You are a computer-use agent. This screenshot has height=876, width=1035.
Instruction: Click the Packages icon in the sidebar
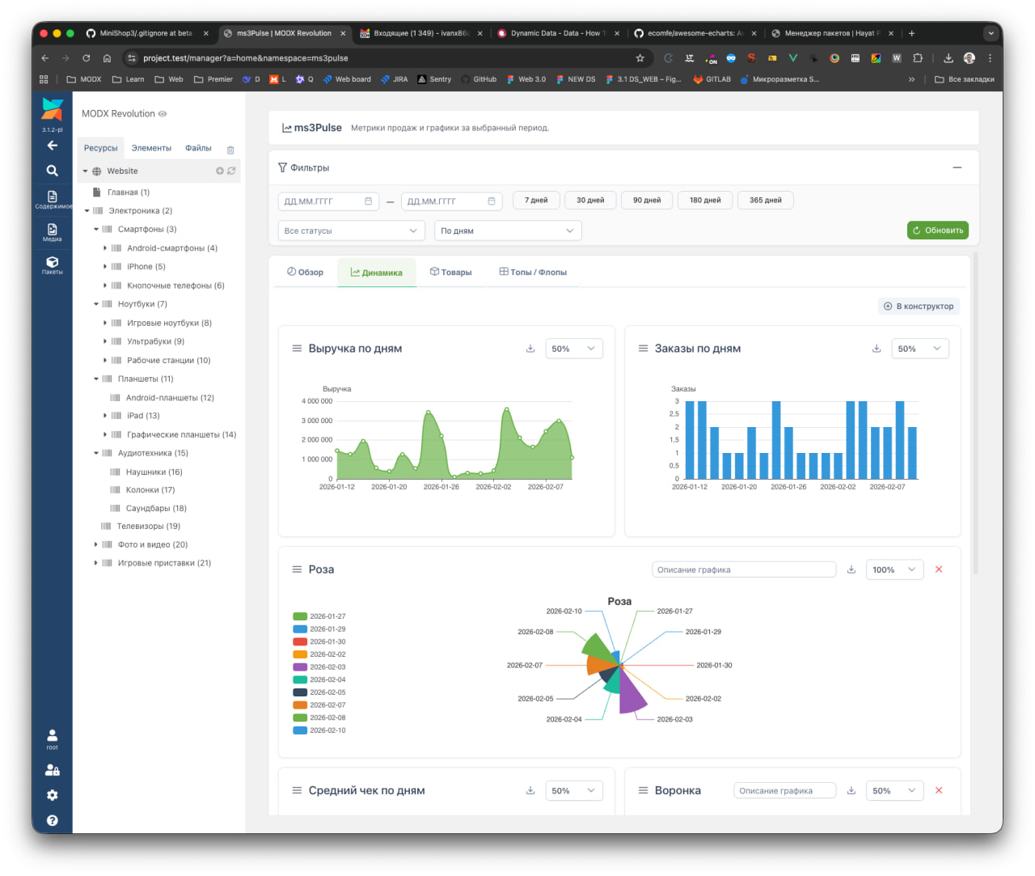[52, 264]
